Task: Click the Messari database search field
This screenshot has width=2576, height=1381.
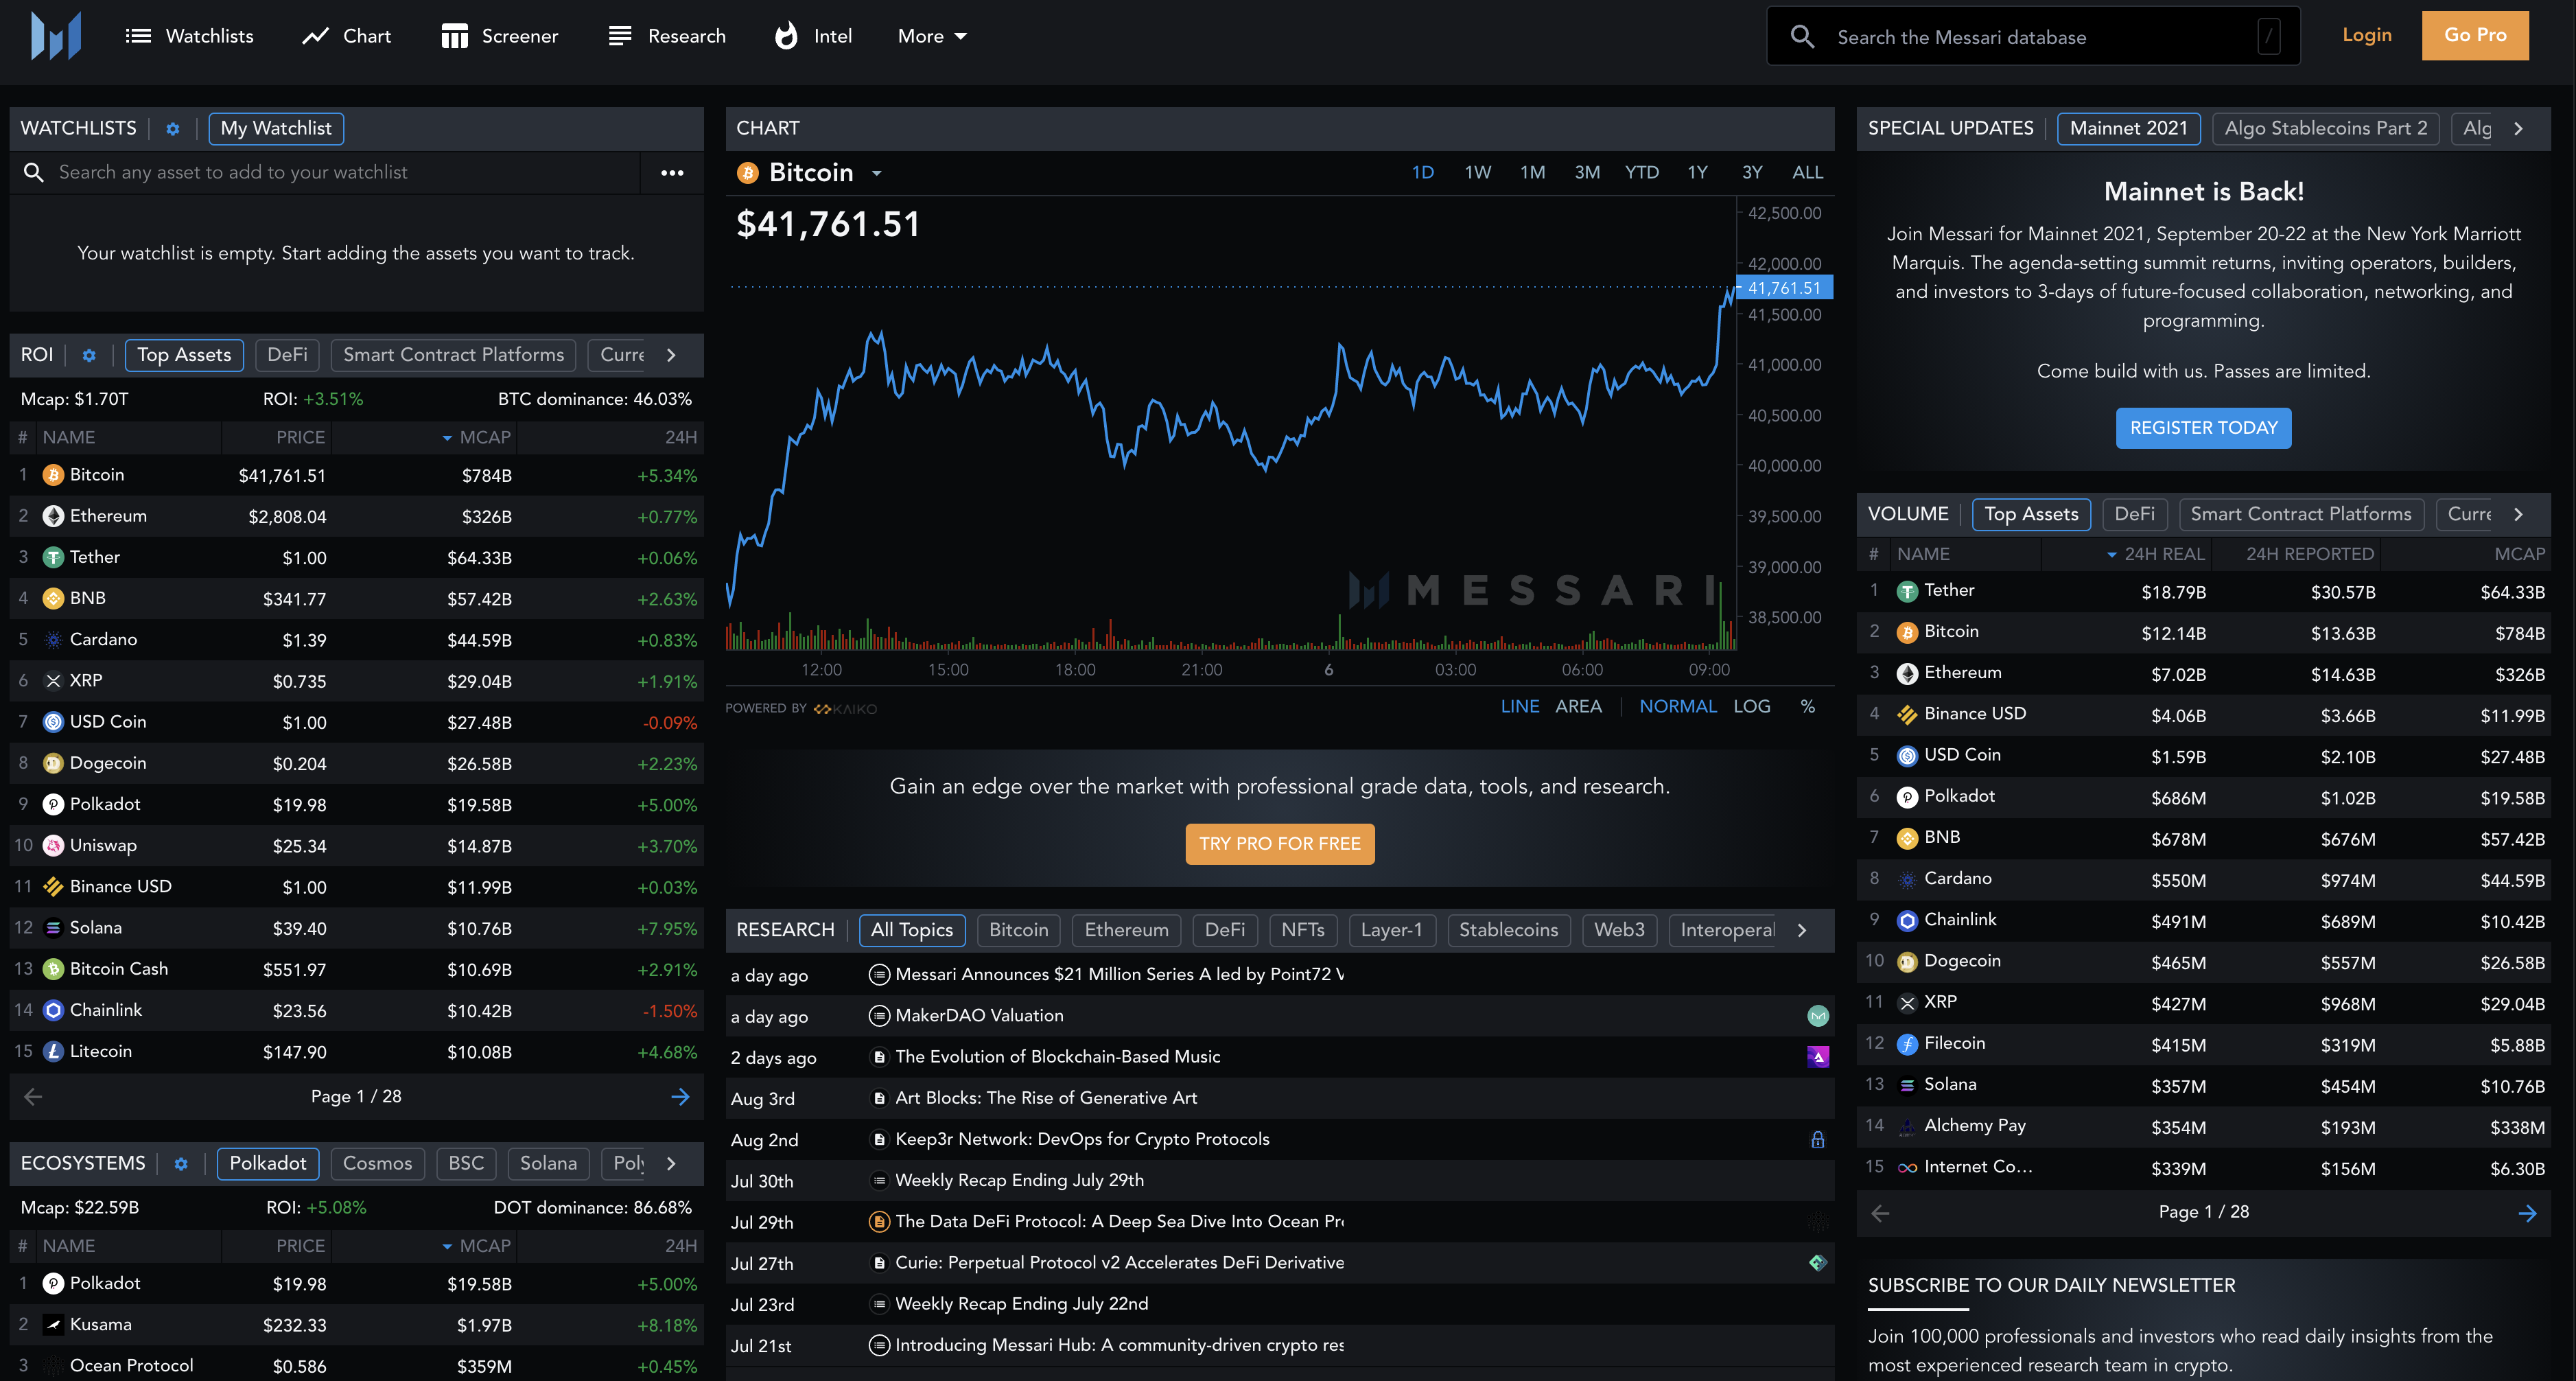Action: tap(2033, 37)
